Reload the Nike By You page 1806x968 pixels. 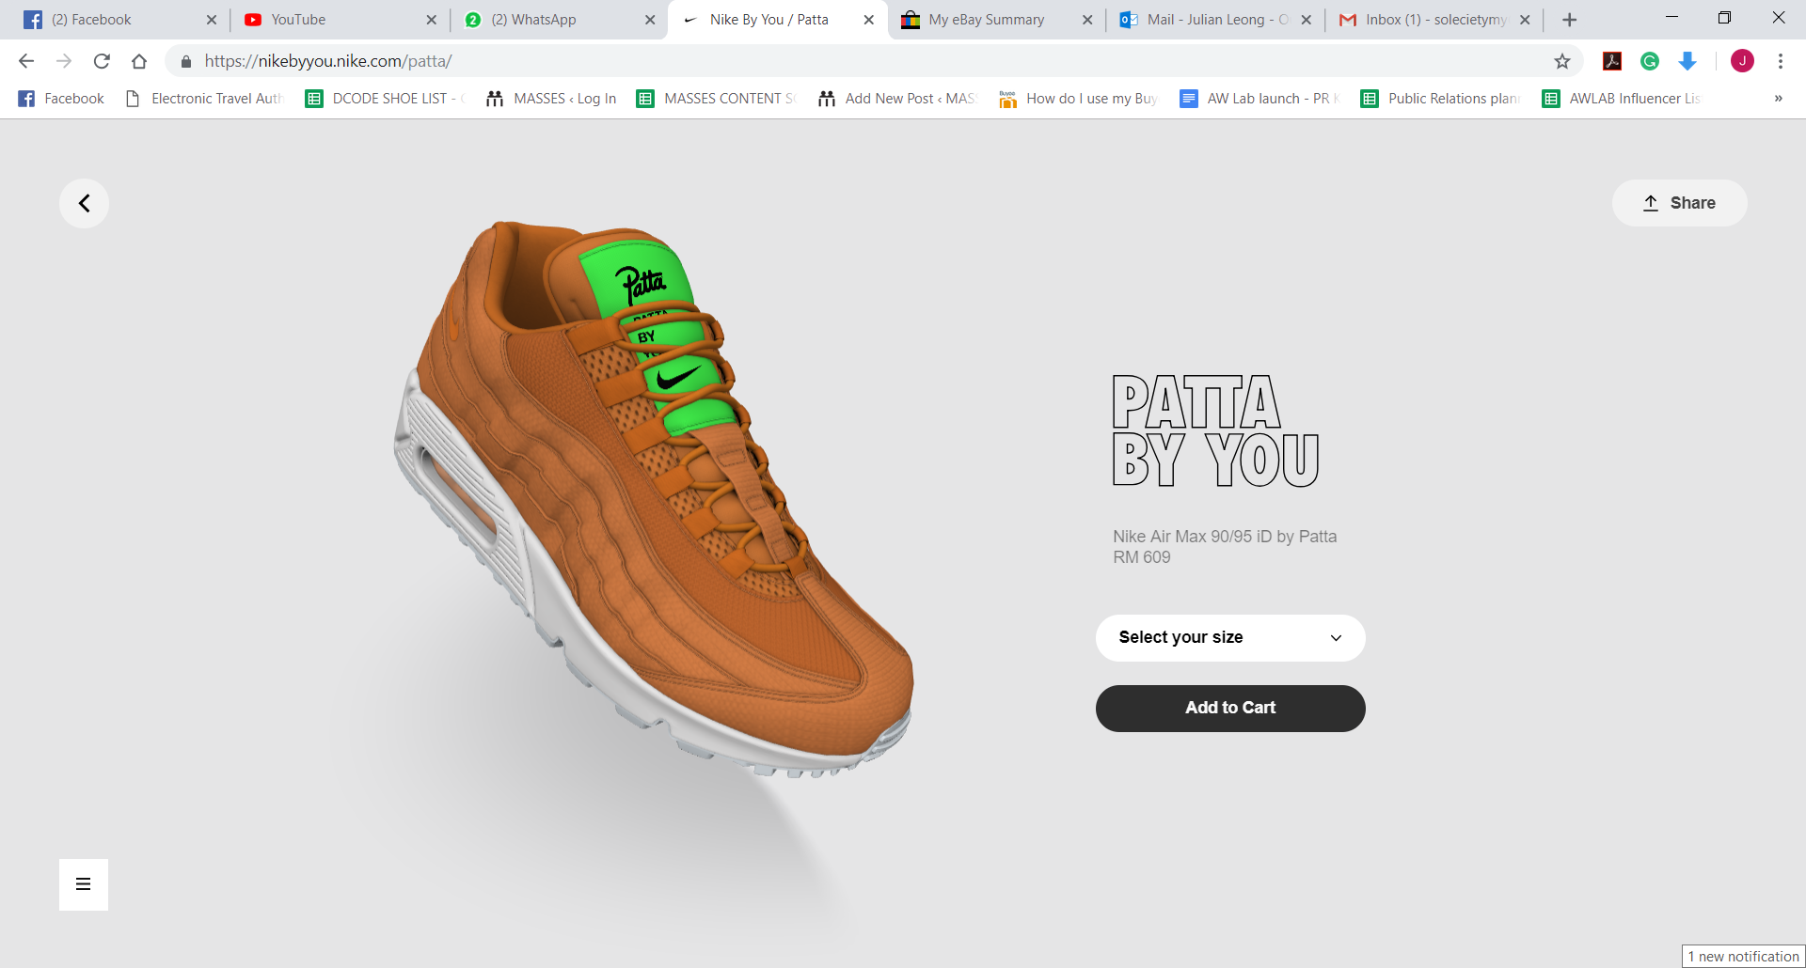[x=102, y=61]
